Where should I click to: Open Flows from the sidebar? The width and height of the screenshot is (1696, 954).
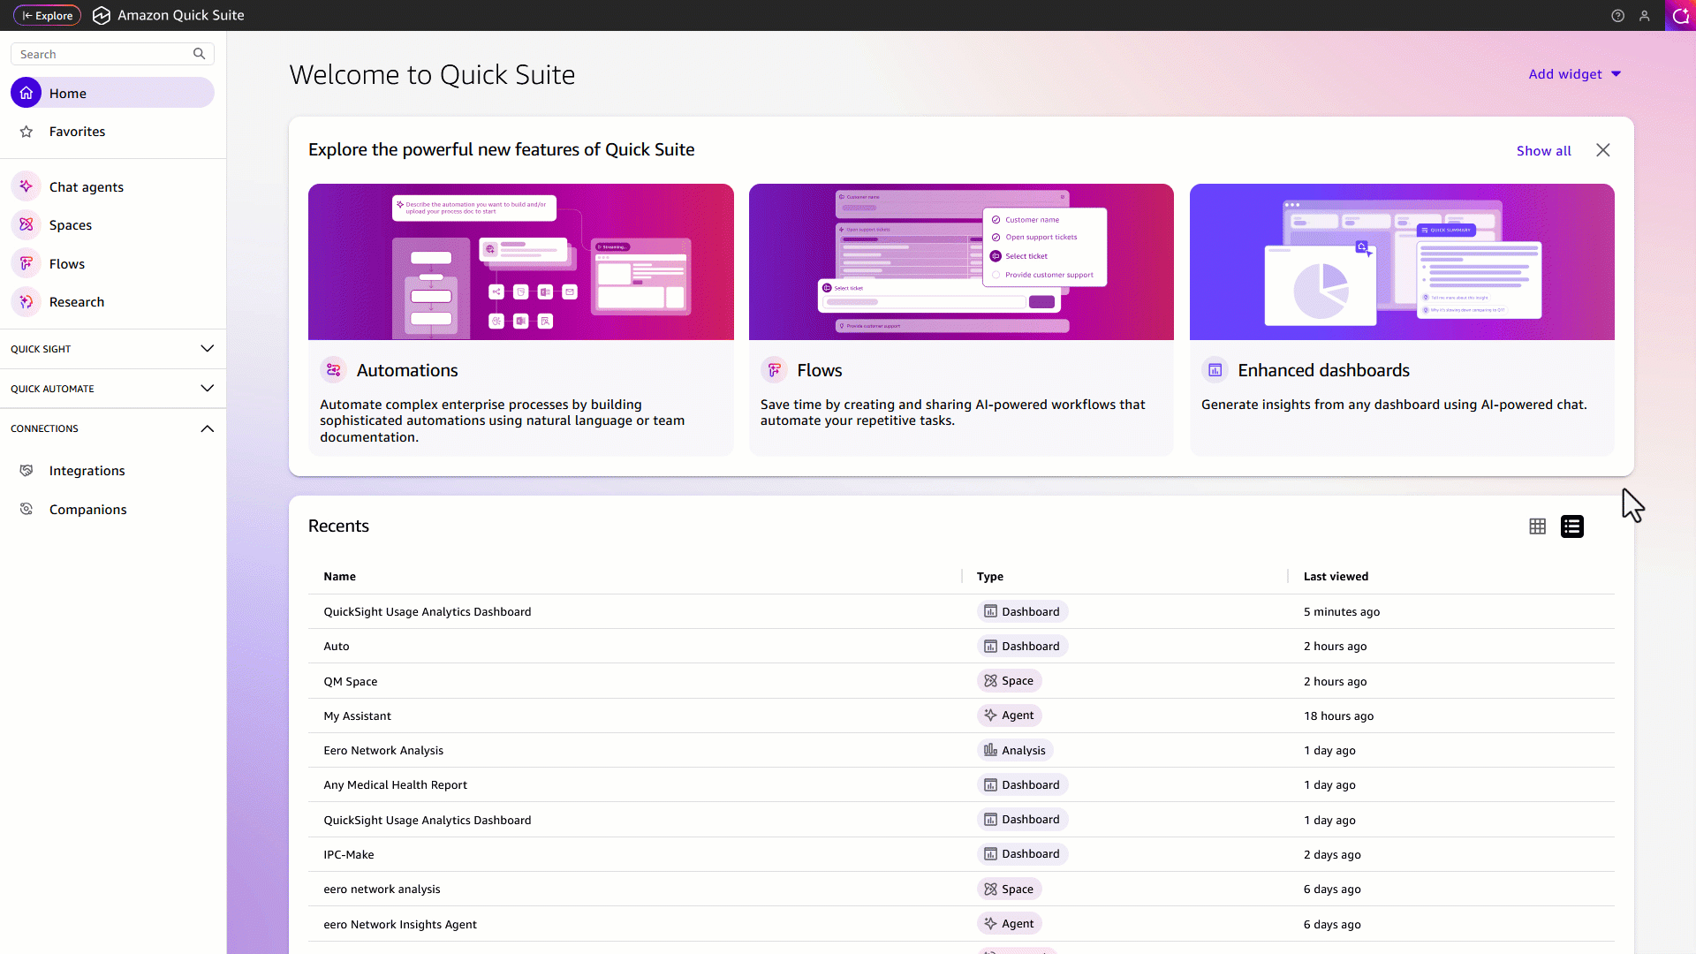pyautogui.click(x=67, y=264)
